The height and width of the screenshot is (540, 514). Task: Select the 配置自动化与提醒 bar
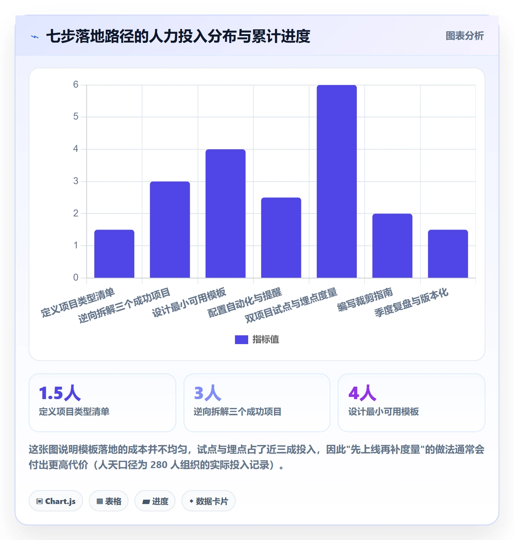click(x=281, y=238)
